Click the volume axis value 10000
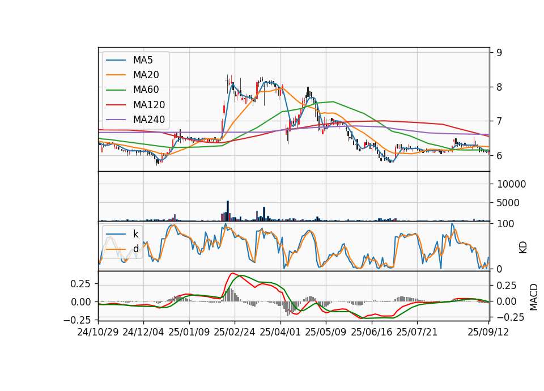 [x=511, y=184]
